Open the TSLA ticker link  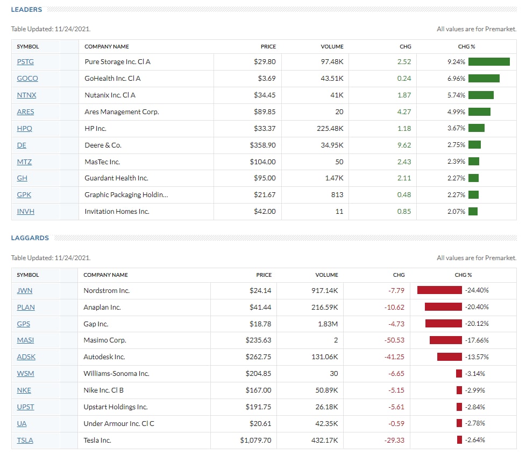pyautogui.click(x=25, y=440)
